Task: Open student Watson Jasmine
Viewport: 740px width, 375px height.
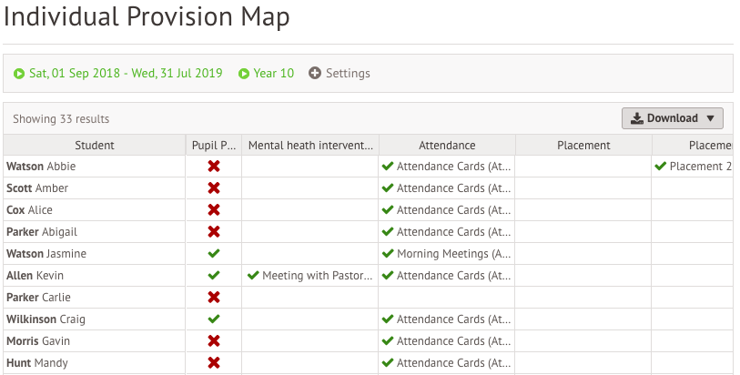Action: pyautogui.click(x=46, y=254)
